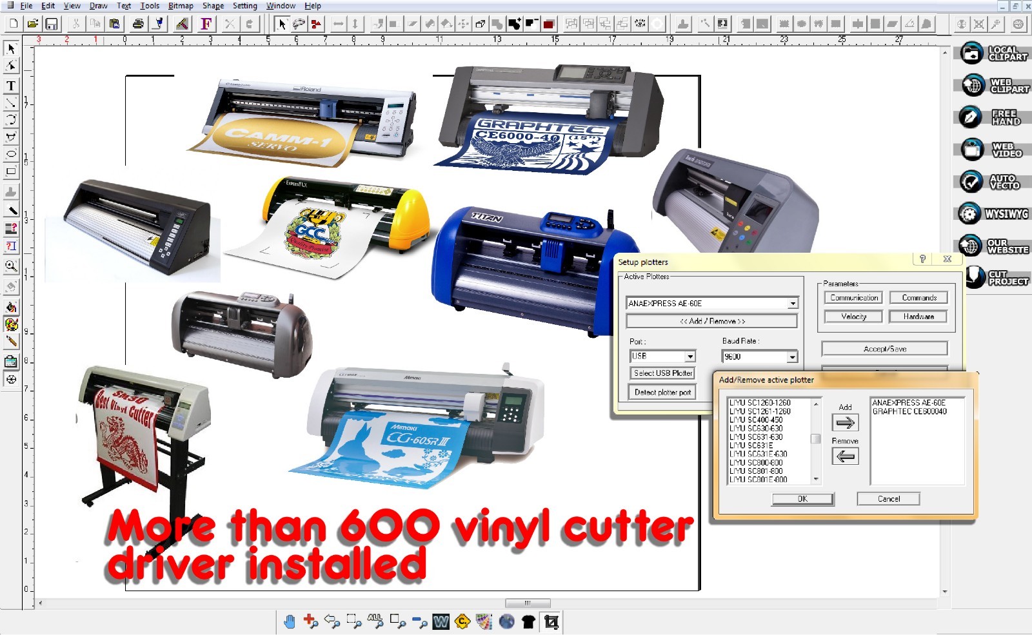
Task: Click the blue hand pan icon
Action: [290, 621]
